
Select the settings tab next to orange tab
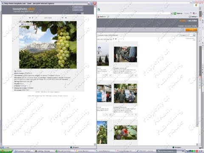click(x=193, y=21)
